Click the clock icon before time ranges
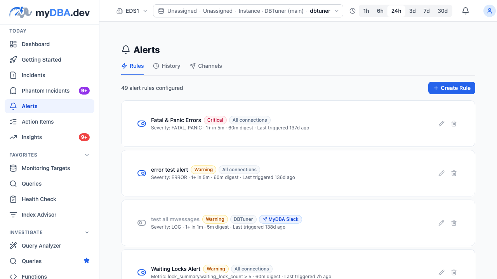 353,11
